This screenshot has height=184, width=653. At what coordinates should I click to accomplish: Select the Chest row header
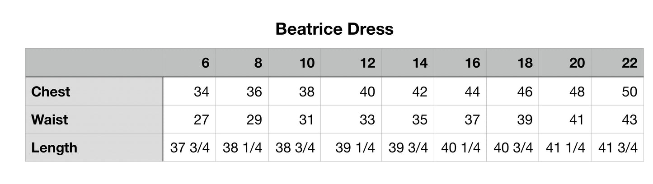[x=51, y=92]
